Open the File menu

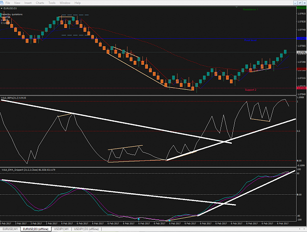click(x=8, y=3)
